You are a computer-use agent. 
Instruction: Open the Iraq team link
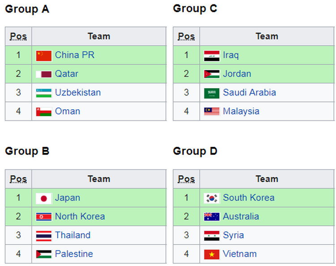[x=231, y=55]
